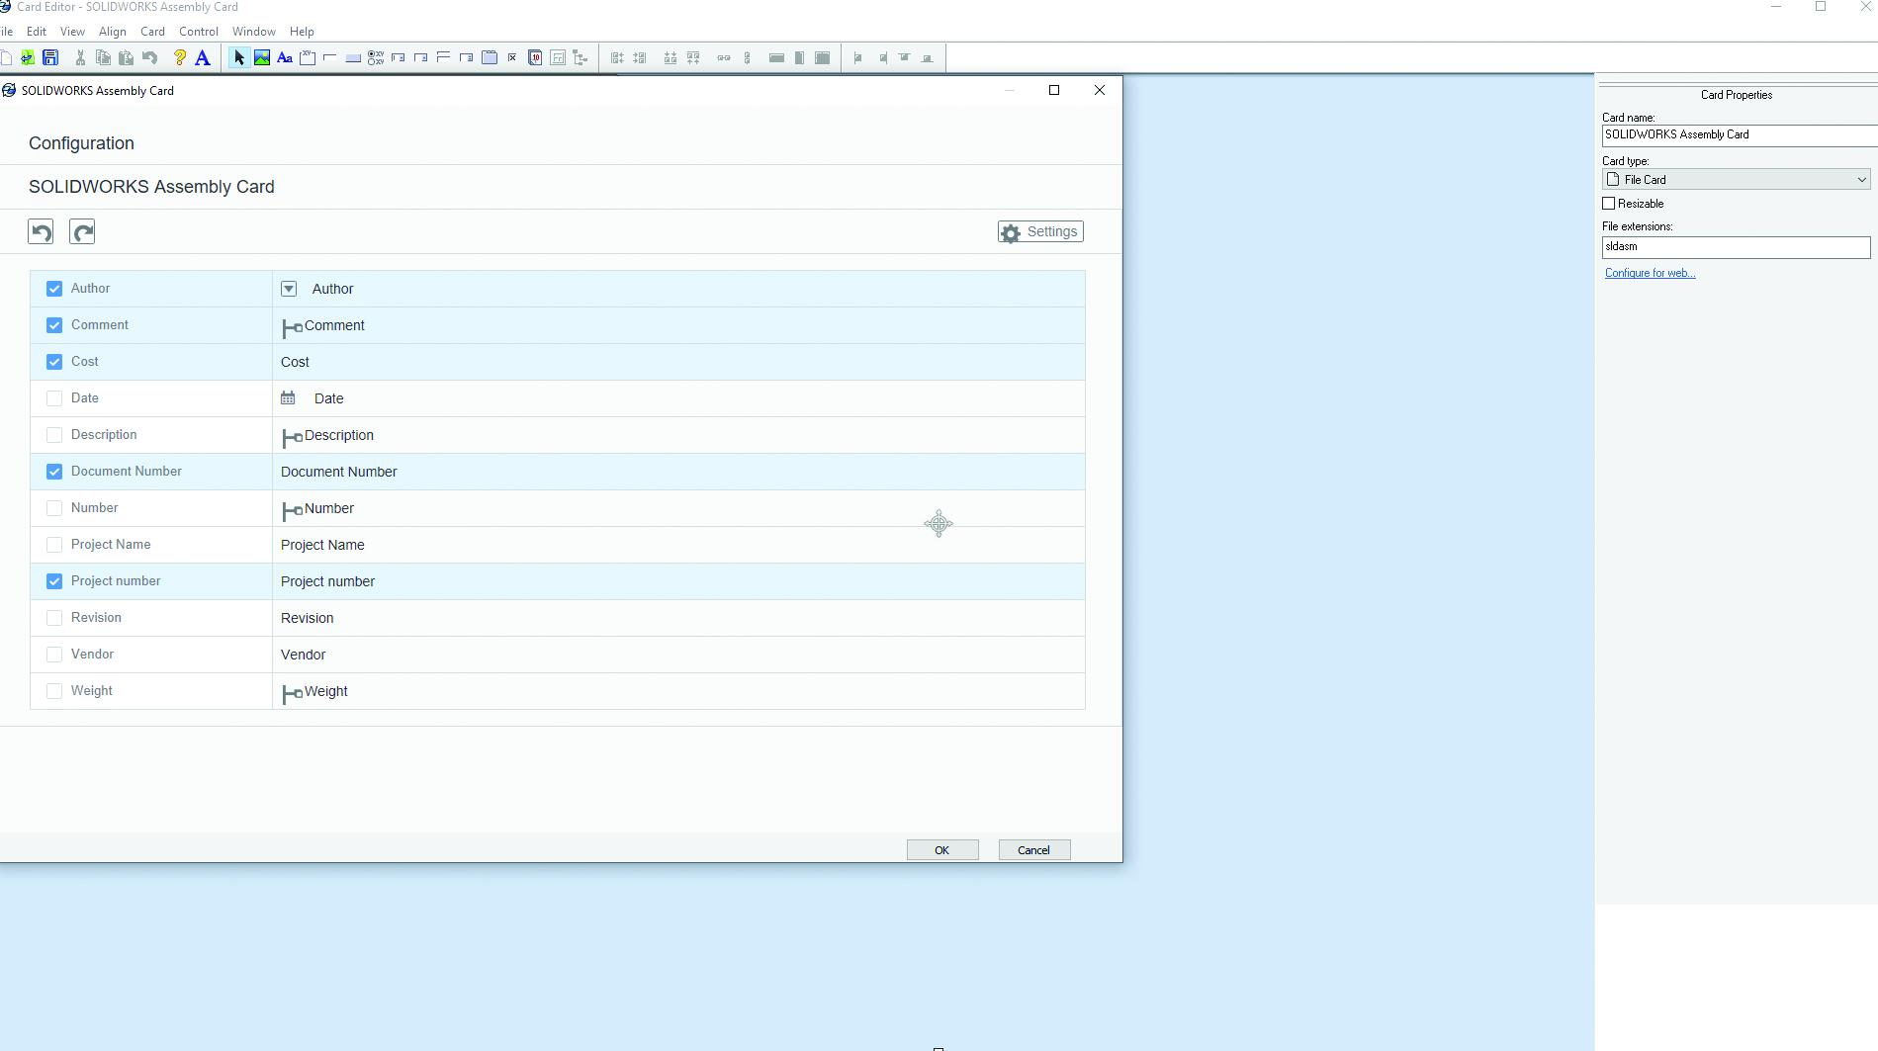The height and width of the screenshot is (1051, 1878).
Task: Check the Vendor checkbox
Action: (54, 655)
